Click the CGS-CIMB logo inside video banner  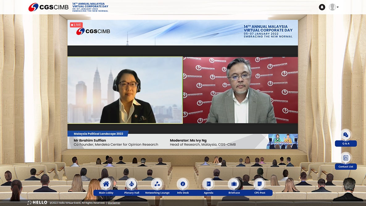93,31
